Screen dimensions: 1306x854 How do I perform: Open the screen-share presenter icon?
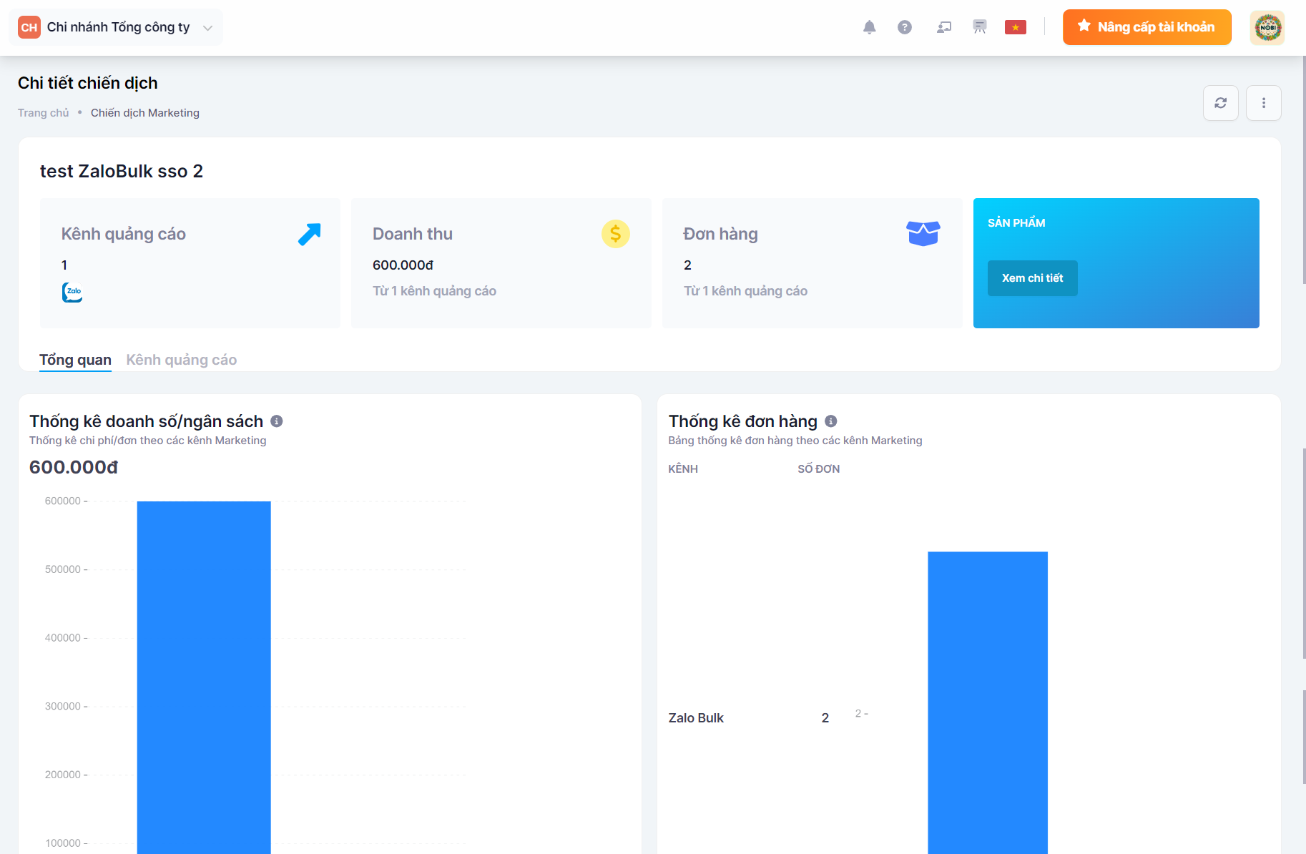click(944, 27)
